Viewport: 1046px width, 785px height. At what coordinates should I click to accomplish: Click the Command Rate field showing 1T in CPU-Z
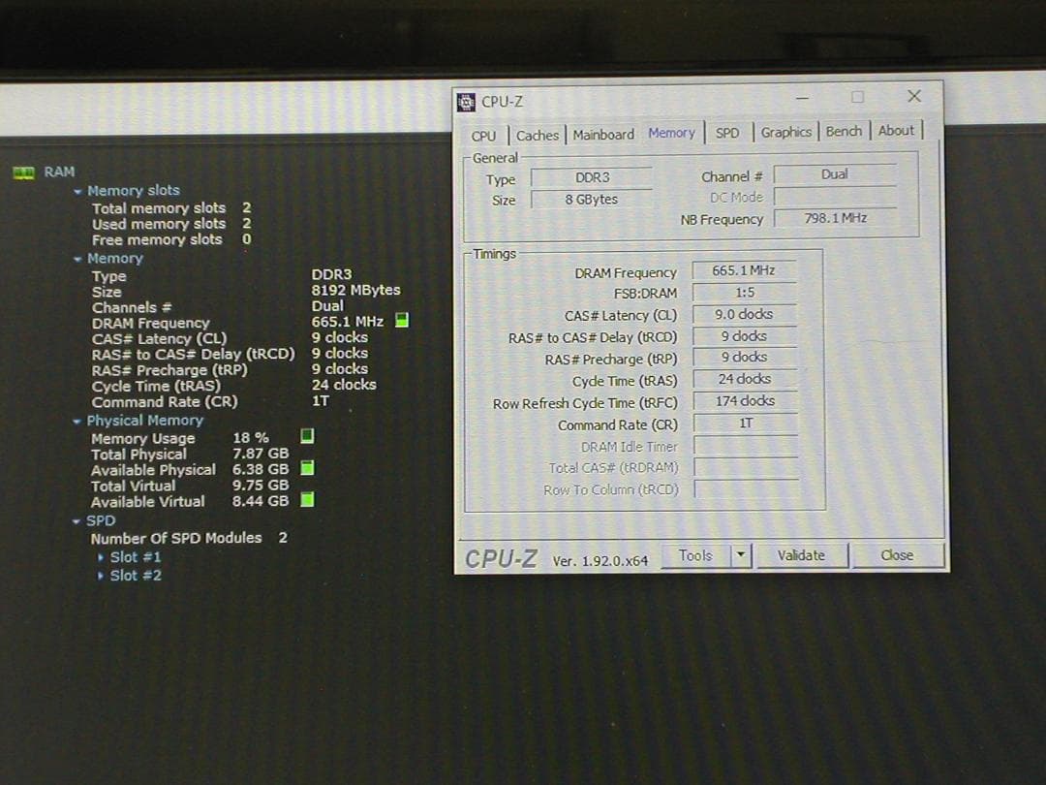pyautogui.click(x=745, y=424)
